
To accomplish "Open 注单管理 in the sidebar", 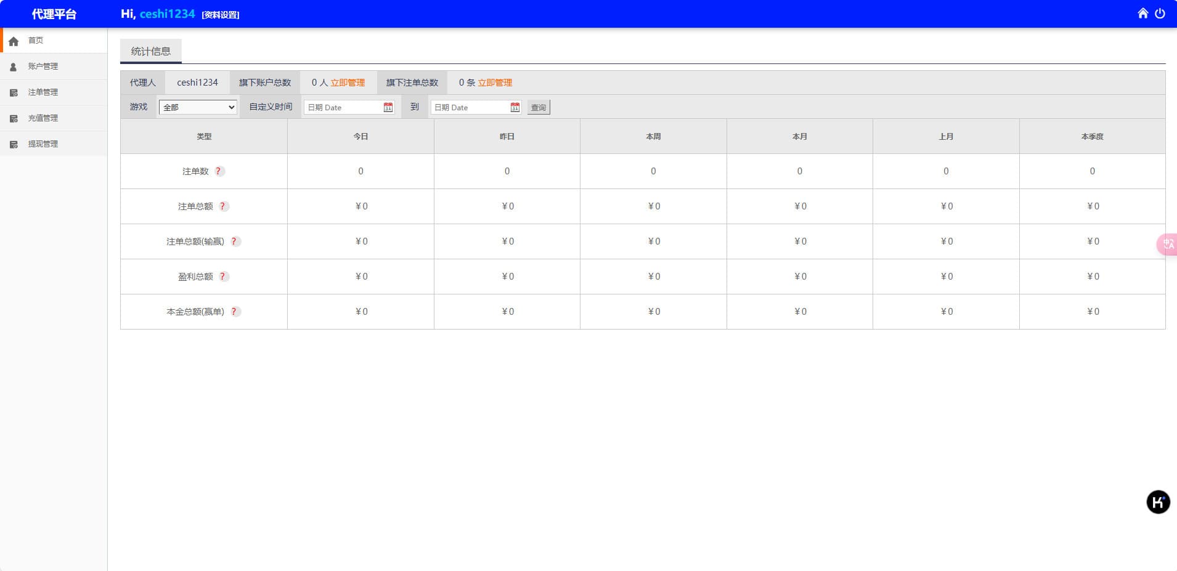I will point(43,92).
